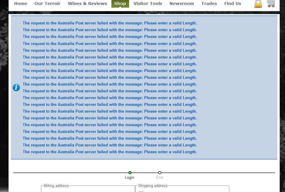Open the shopping cart icon
Image resolution: width=285 pixels, height=192 pixels.
coord(271,4)
